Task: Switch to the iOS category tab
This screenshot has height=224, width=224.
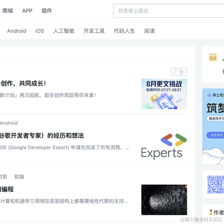Action: (x=39, y=31)
